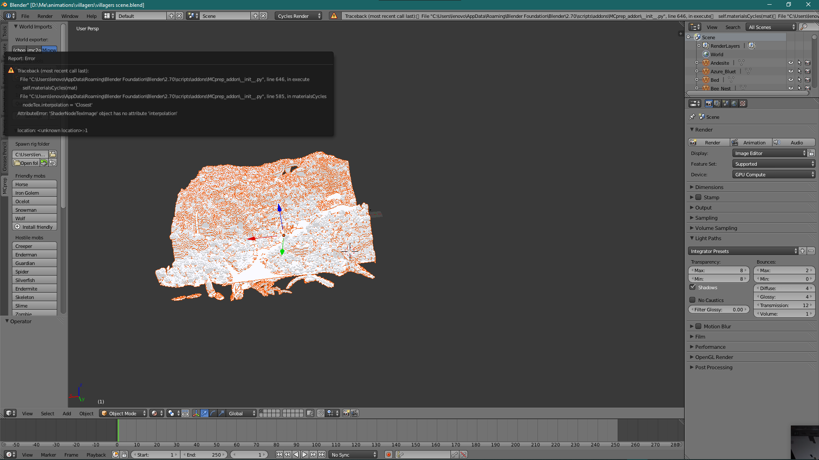Toggle the Shadows checkbox
The image size is (819, 460).
[693, 287]
